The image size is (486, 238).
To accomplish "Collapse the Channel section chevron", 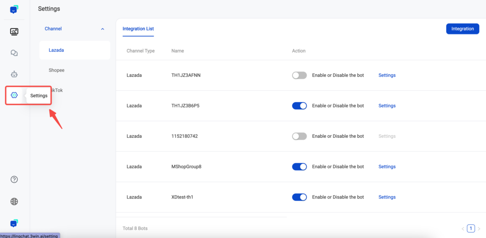I will tap(103, 29).
